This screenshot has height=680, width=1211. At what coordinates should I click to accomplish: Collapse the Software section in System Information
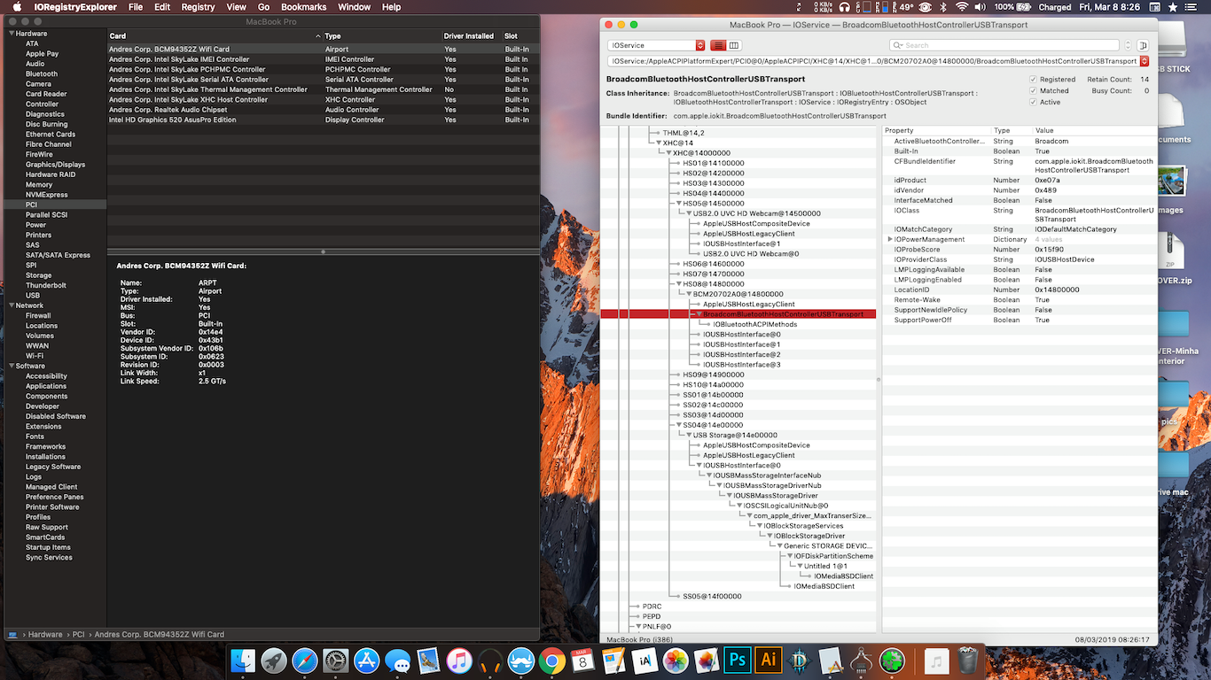click(x=12, y=366)
